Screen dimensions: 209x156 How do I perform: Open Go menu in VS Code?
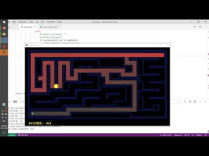(37, 22)
